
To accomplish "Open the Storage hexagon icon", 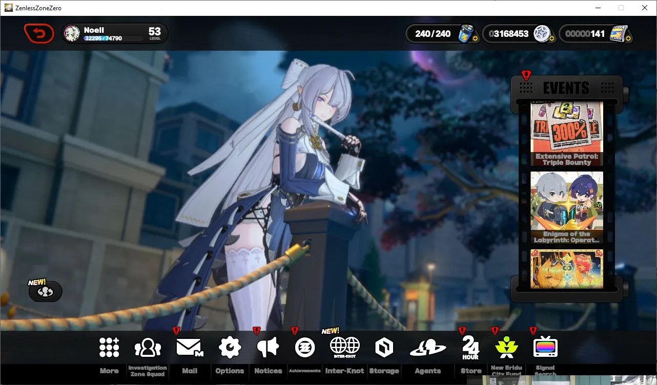I will click(384, 348).
